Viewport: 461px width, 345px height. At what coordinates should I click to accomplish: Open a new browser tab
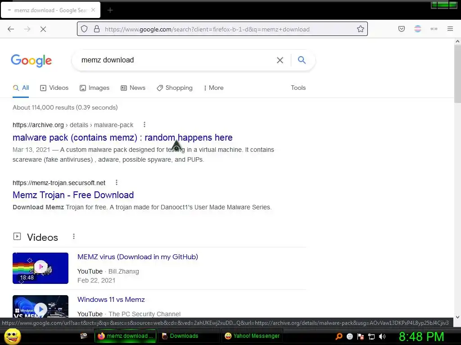coord(110,10)
